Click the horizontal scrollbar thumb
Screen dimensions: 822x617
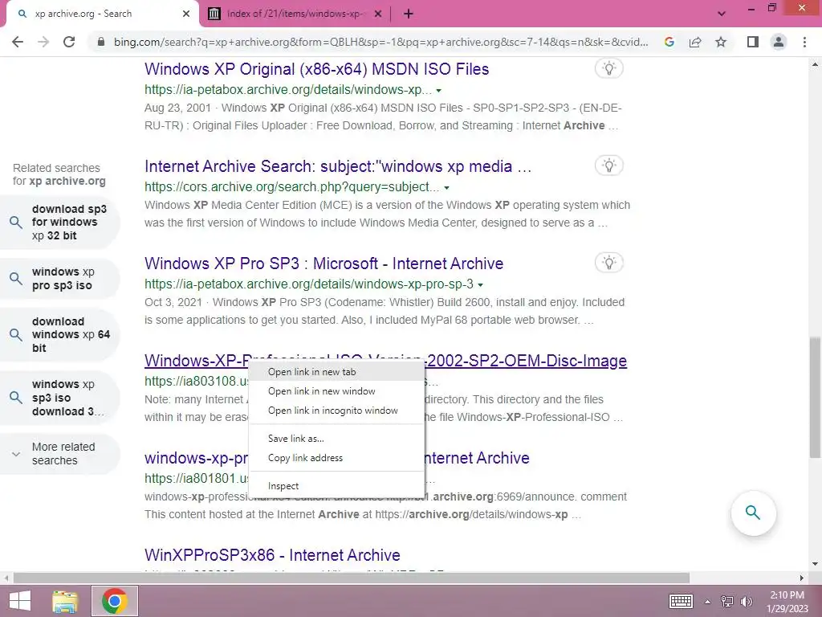click(x=352, y=578)
